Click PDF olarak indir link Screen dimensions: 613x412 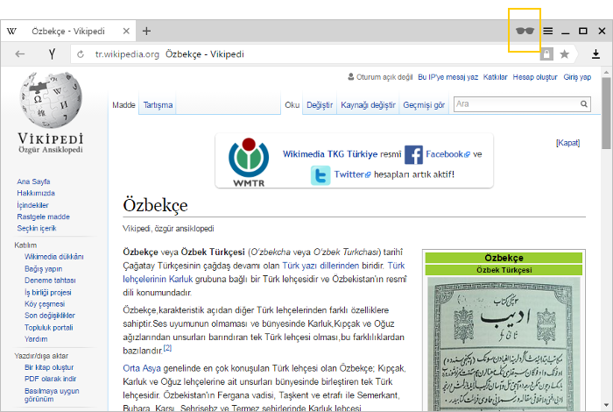pyautogui.click(x=50, y=379)
